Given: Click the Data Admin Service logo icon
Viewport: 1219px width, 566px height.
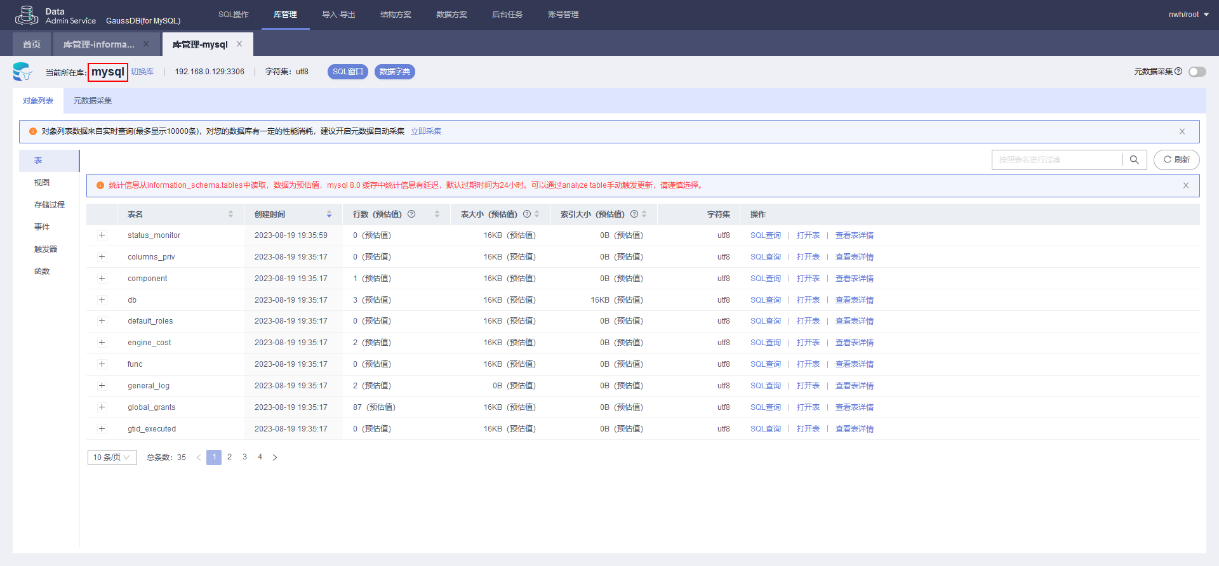Looking at the screenshot, I should 27,15.
